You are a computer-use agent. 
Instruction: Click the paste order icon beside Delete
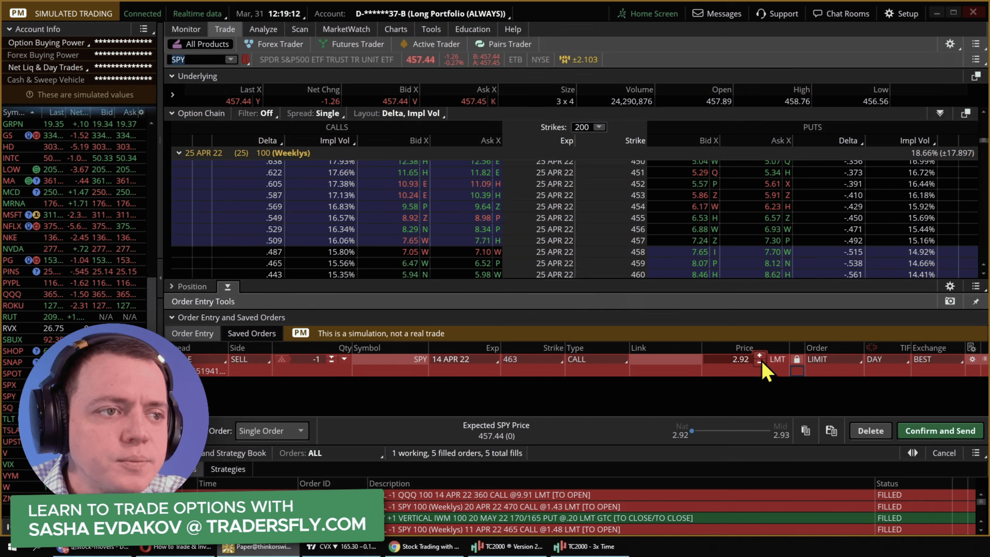831,431
